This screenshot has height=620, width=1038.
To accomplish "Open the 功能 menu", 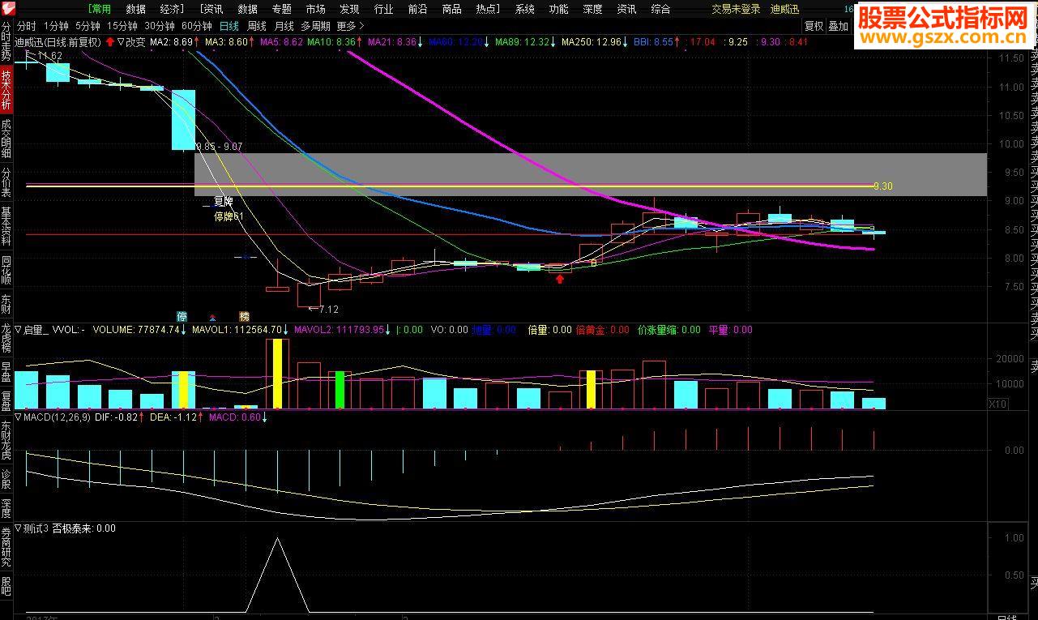I will tap(558, 9).
